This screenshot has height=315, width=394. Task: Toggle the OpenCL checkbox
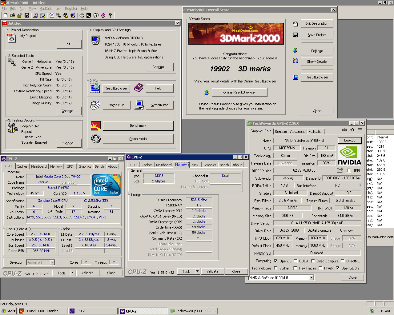pos(276,261)
